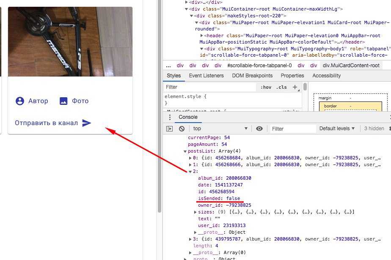Image resolution: width=391 pixels, height=260 pixels.
Task: Expand __proto__: Object under item 2
Action: point(195,233)
